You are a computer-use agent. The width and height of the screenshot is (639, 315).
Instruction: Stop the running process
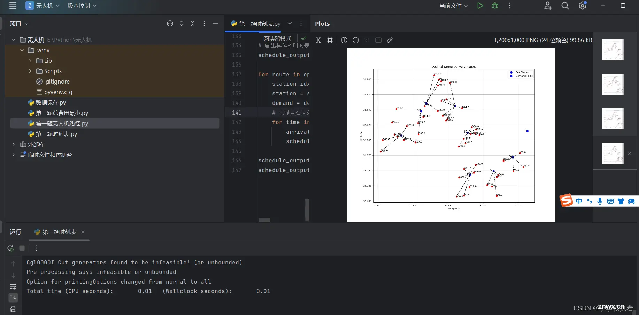click(22, 248)
